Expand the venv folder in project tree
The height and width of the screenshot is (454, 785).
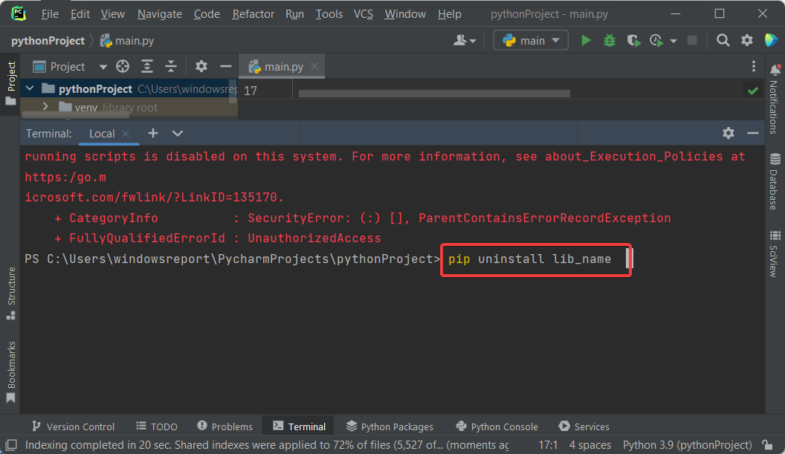coord(45,107)
